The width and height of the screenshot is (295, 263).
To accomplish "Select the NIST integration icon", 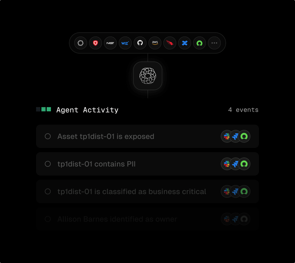I will click(110, 43).
